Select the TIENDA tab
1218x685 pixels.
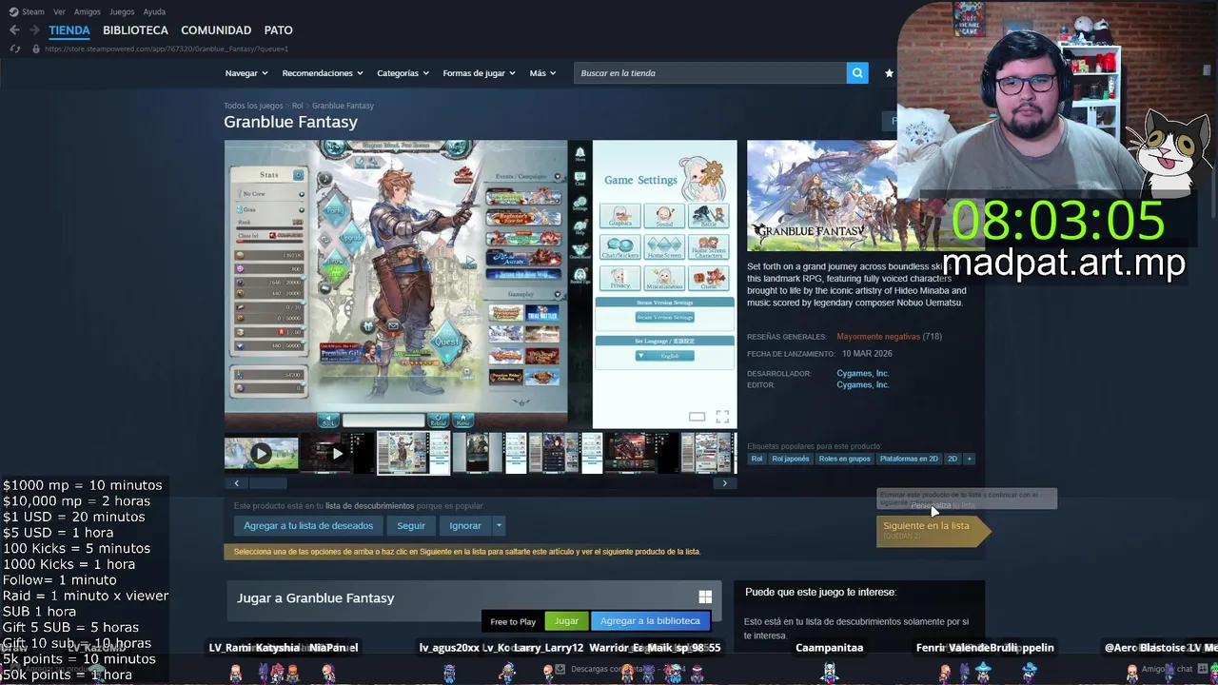point(69,30)
